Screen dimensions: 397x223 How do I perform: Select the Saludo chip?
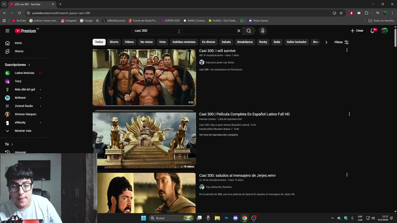click(x=226, y=42)
